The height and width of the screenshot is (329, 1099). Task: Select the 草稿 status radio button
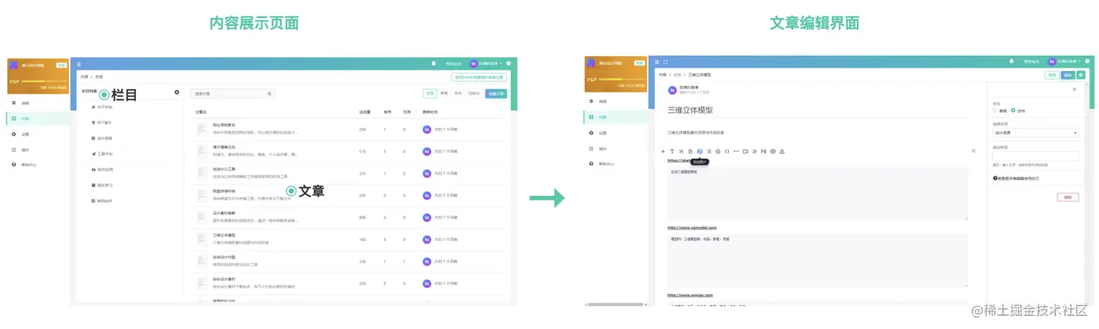tap(994, 110)
